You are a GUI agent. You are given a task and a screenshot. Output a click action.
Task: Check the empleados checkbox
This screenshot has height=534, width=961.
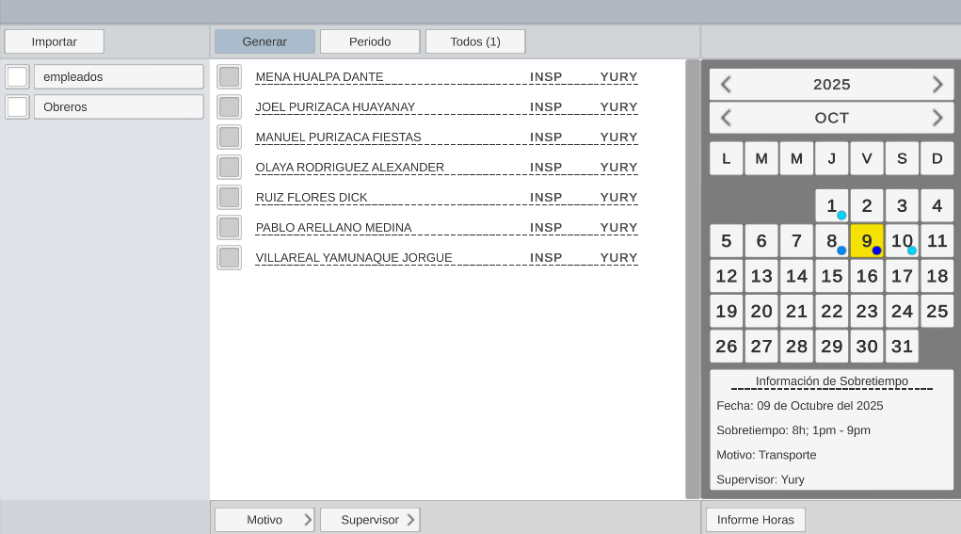tap(17, 77)
